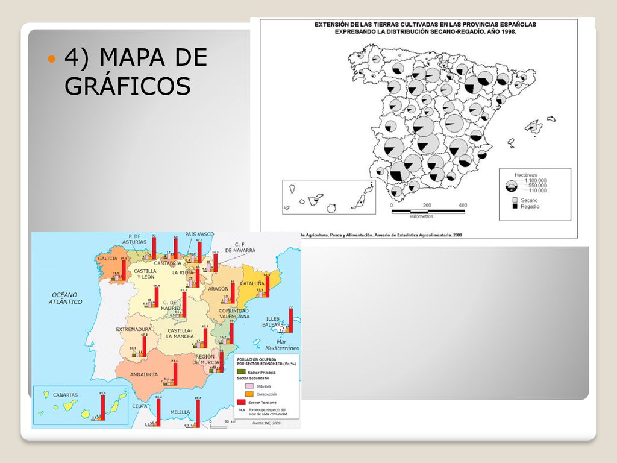Click the "Porcentaje respecto del total" legend note
Image resolution: width=617 pixels, height=463 pixels.
[268, 412]
